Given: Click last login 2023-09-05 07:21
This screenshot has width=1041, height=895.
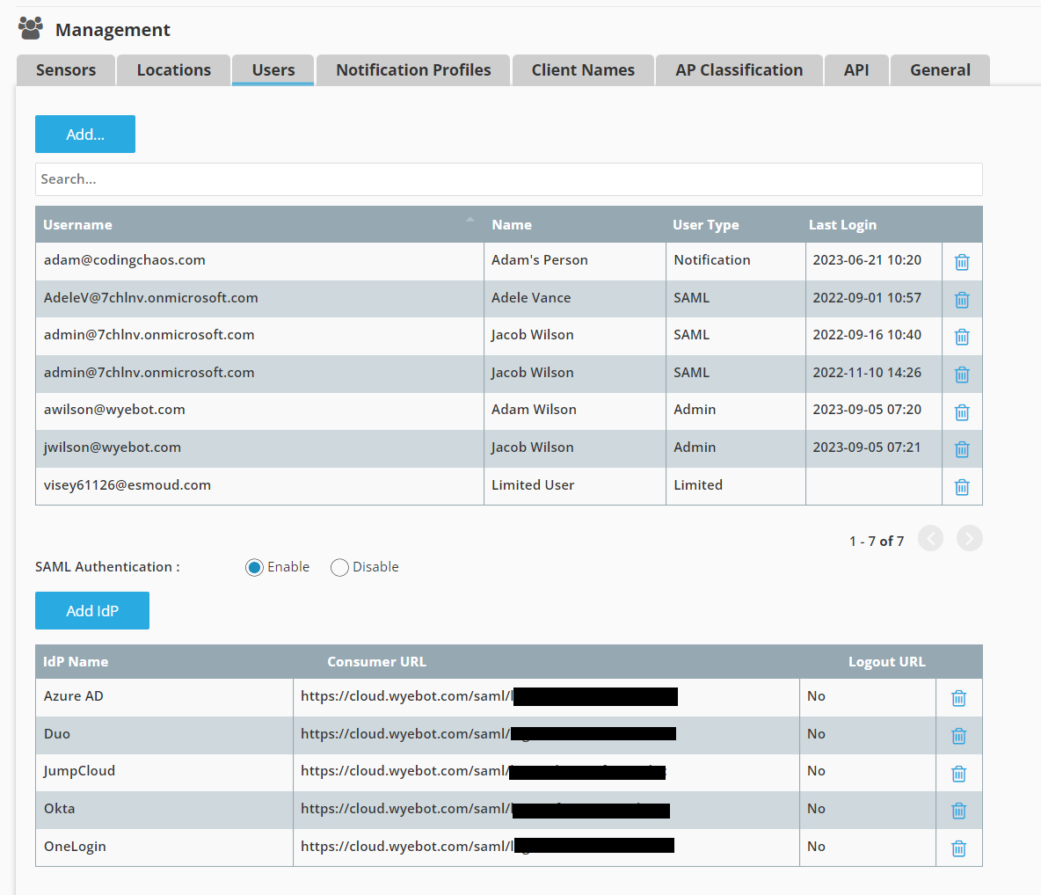Looking at the screenshot, I should [866, 447].
